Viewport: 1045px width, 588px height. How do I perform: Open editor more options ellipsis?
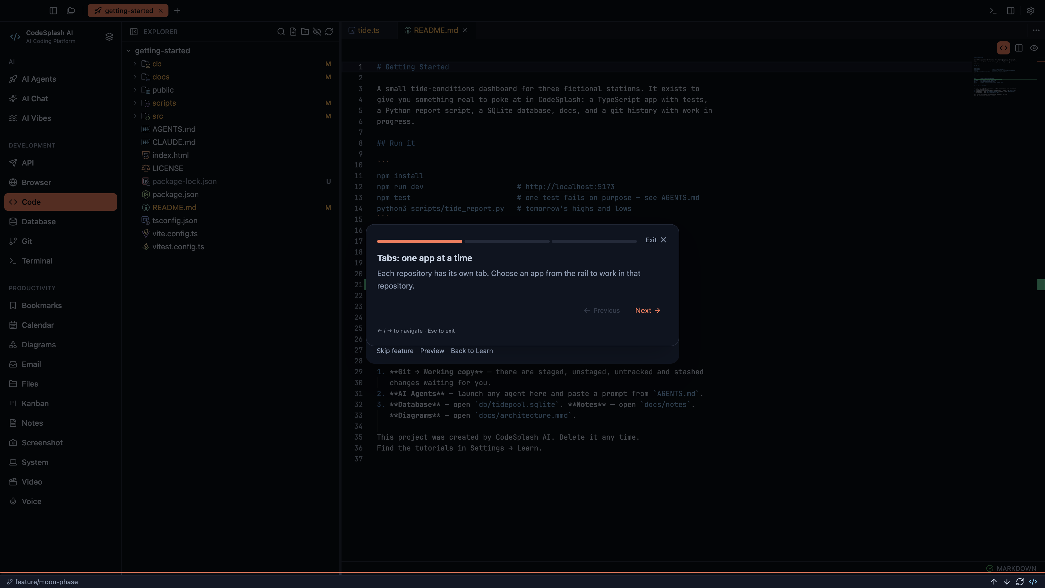[x=1036, y=30]
